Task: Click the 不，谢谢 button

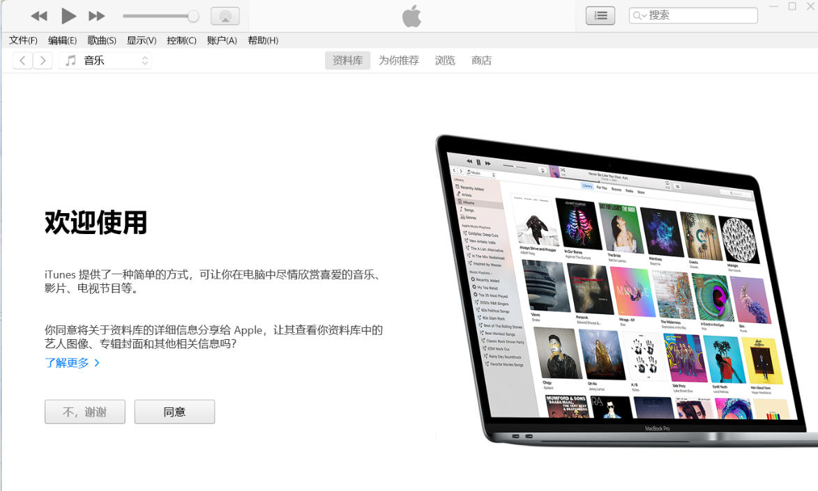Action: point(84,412)
